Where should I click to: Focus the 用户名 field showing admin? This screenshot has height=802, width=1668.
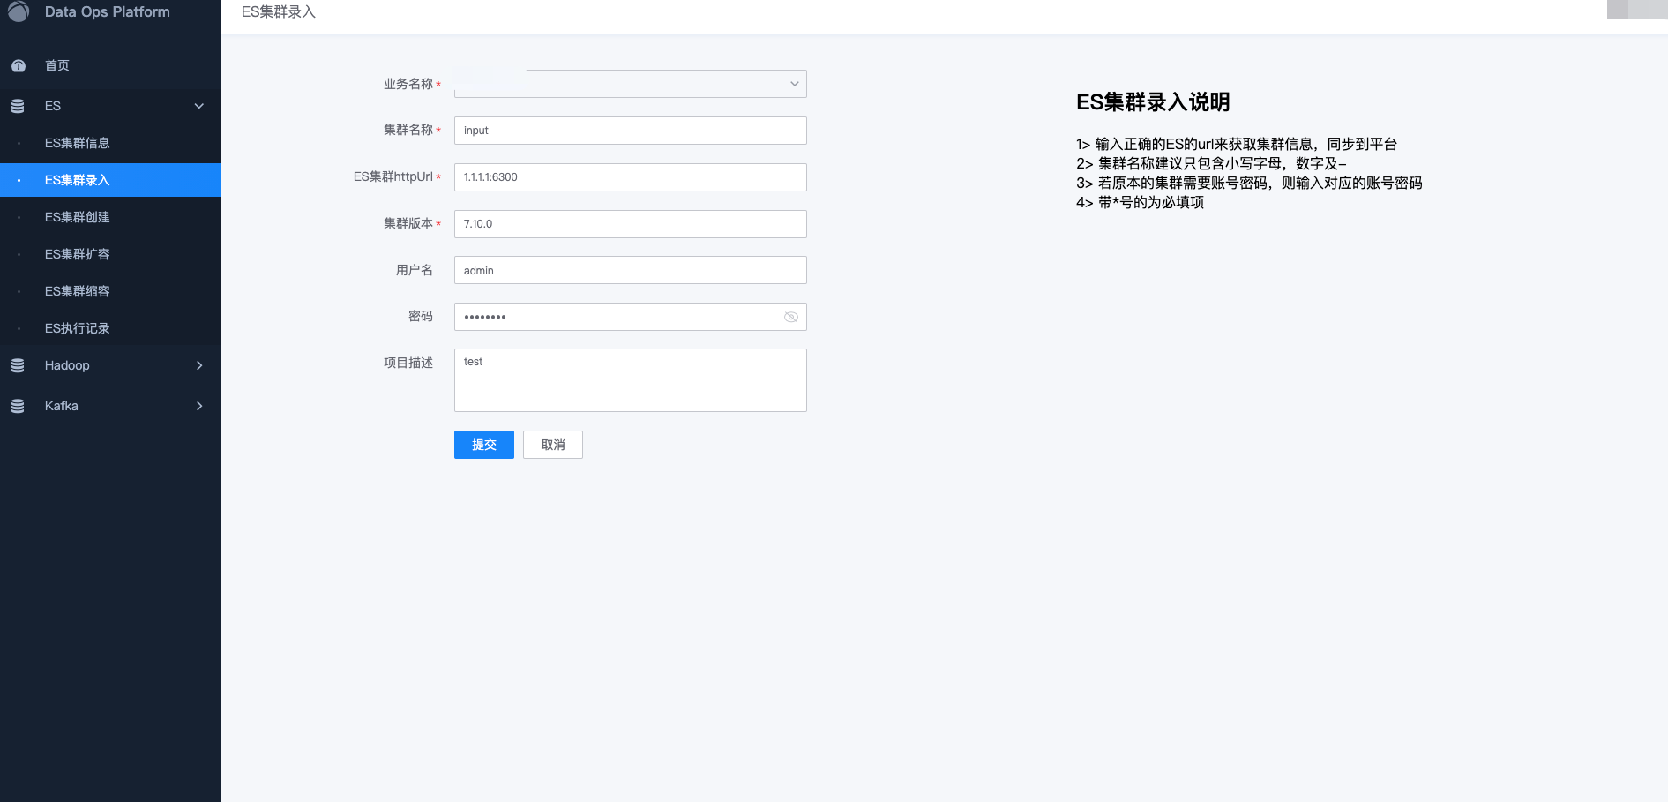click(631, 270)
